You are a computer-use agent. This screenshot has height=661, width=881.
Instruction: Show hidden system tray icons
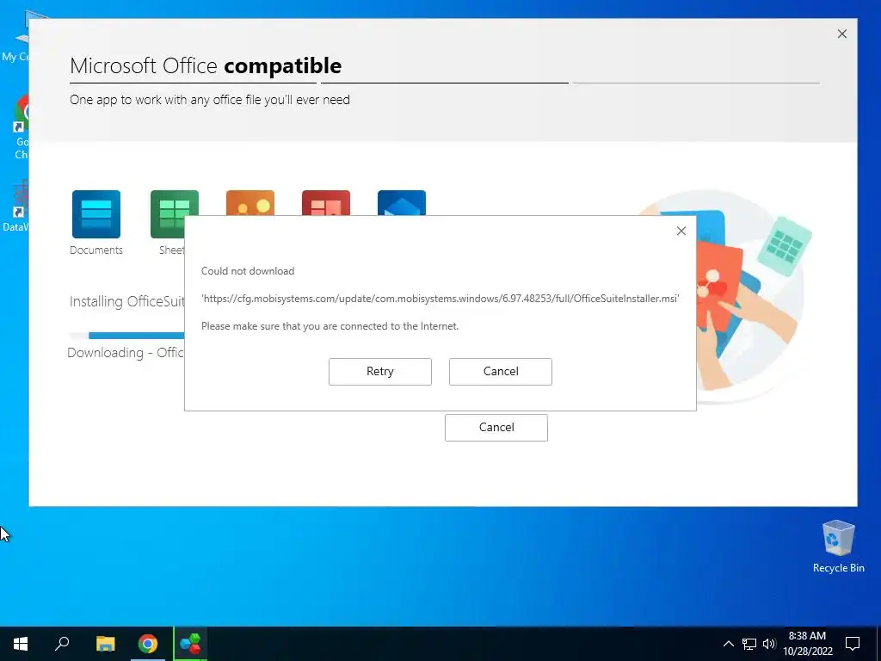point(728,644)
